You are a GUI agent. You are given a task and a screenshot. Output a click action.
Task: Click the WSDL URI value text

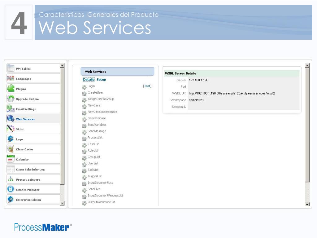coord(232,93)
